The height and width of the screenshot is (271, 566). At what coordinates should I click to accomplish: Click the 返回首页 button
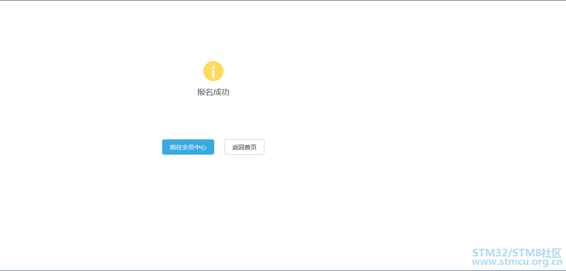coord(244,147)
